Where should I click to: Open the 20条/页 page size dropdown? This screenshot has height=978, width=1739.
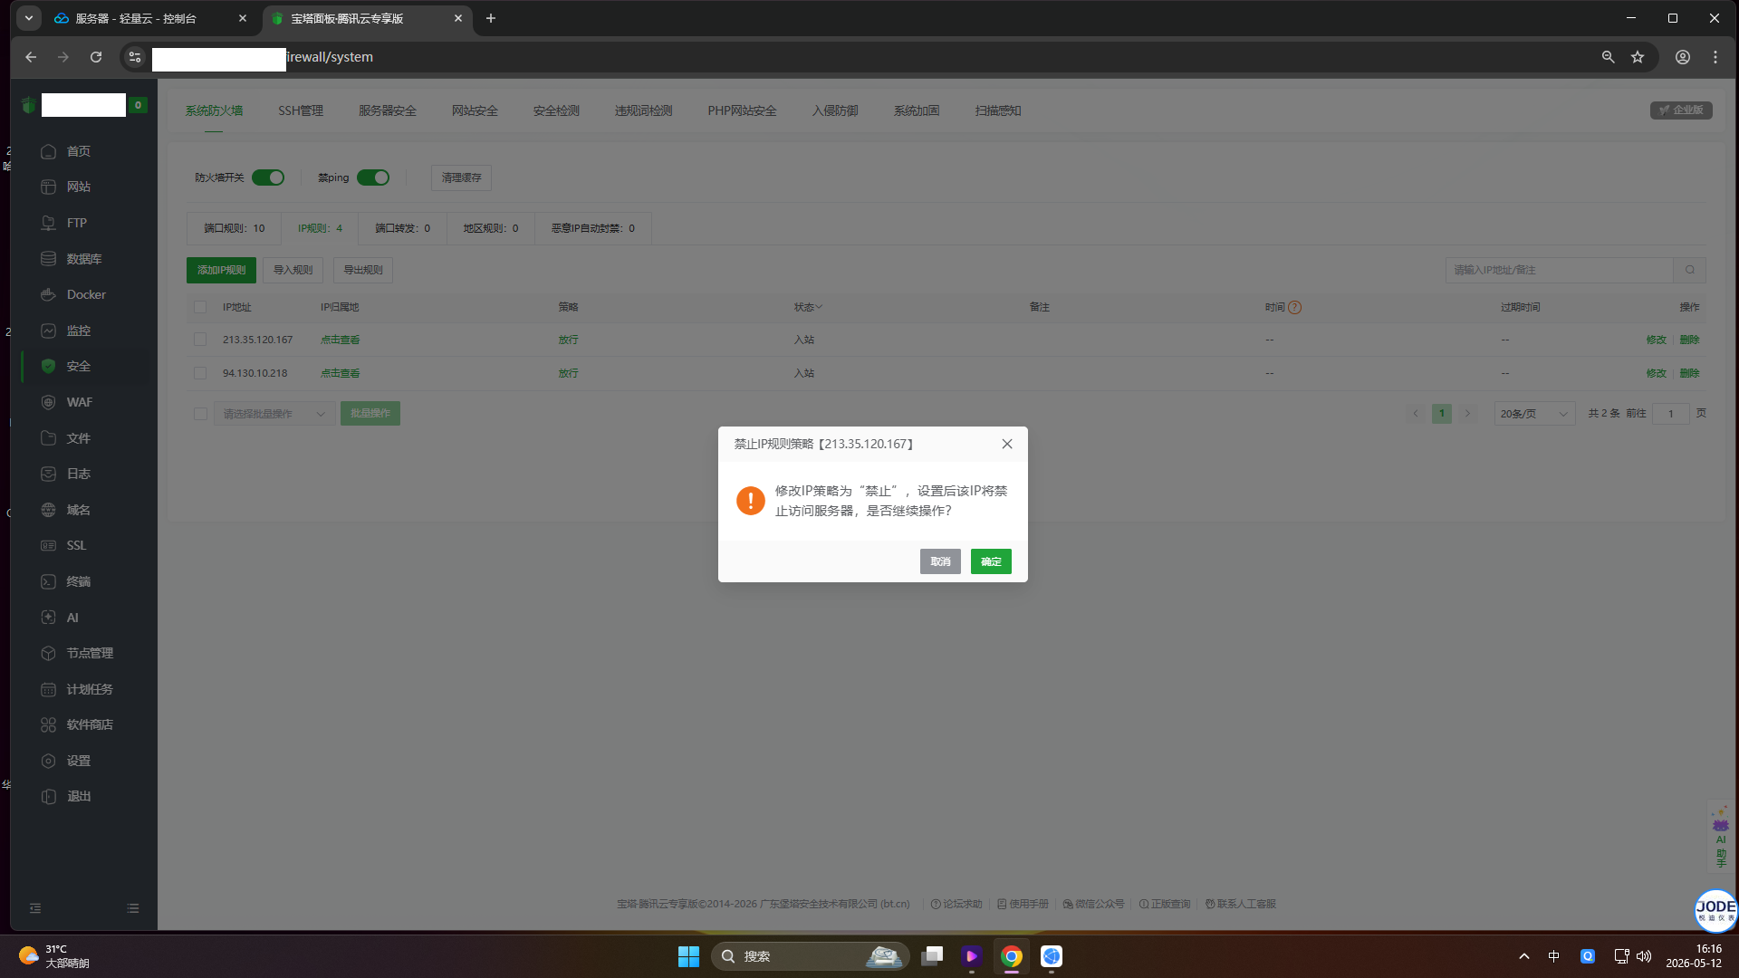point(1534,414)
